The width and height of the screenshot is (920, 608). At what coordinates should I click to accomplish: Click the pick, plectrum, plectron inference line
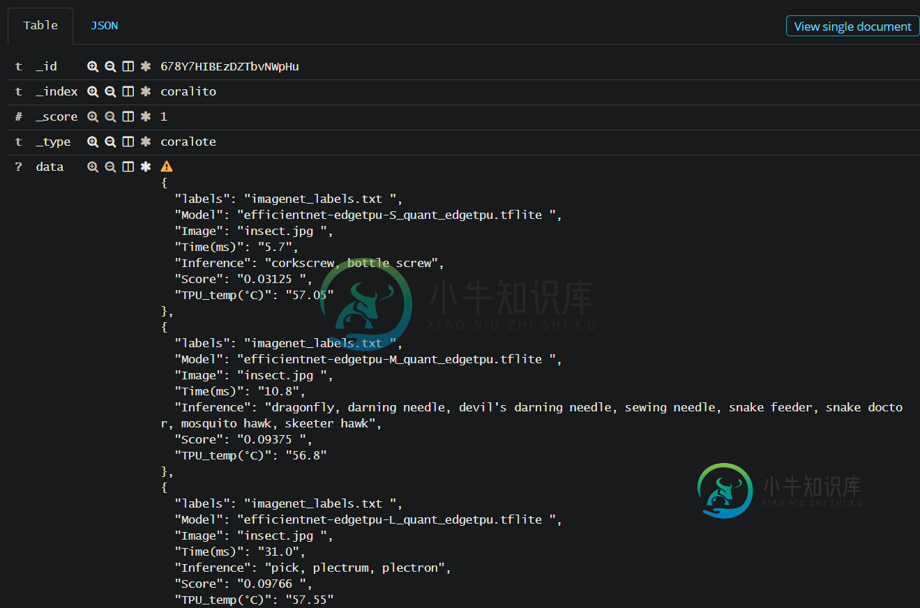313,568
